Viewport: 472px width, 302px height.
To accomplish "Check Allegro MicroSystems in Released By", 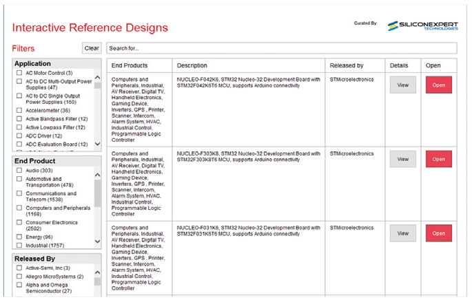I will [x=19, y=276].
